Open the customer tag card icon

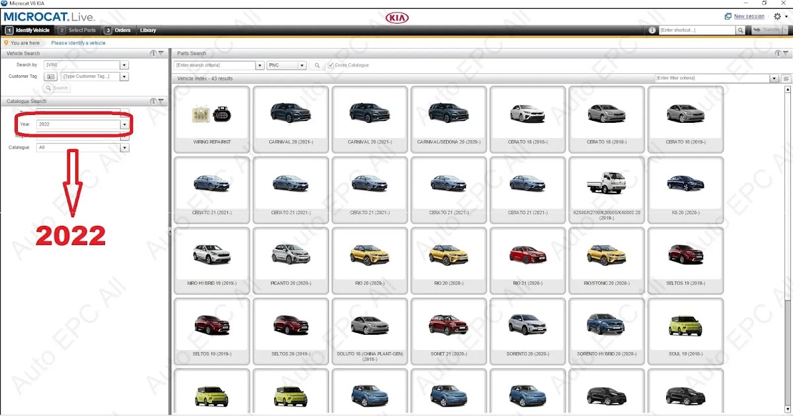pos(51,77)
